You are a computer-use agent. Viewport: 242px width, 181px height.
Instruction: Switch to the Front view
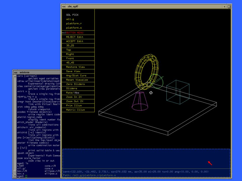78,59
